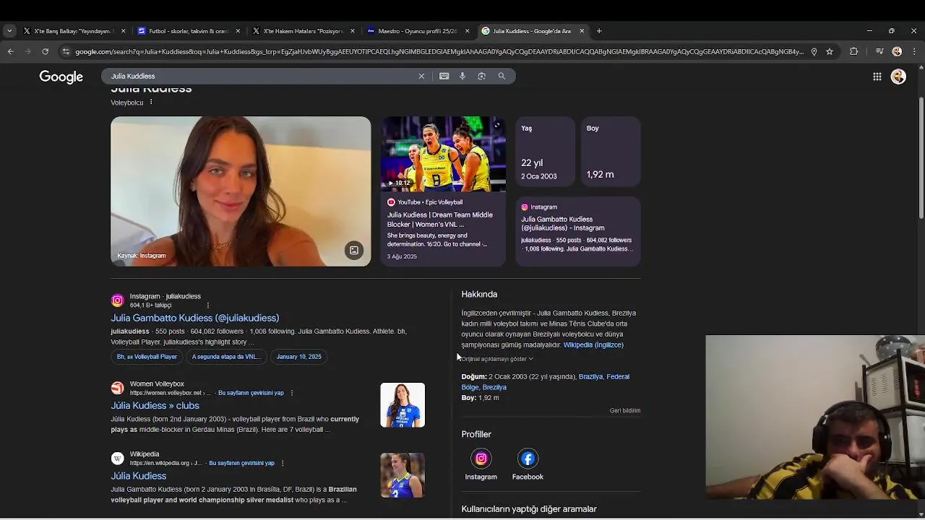The image size is (925, 520).
Task: Select the Bh, 🏐 Volleyball Player chip
Action: click(147, 357)
